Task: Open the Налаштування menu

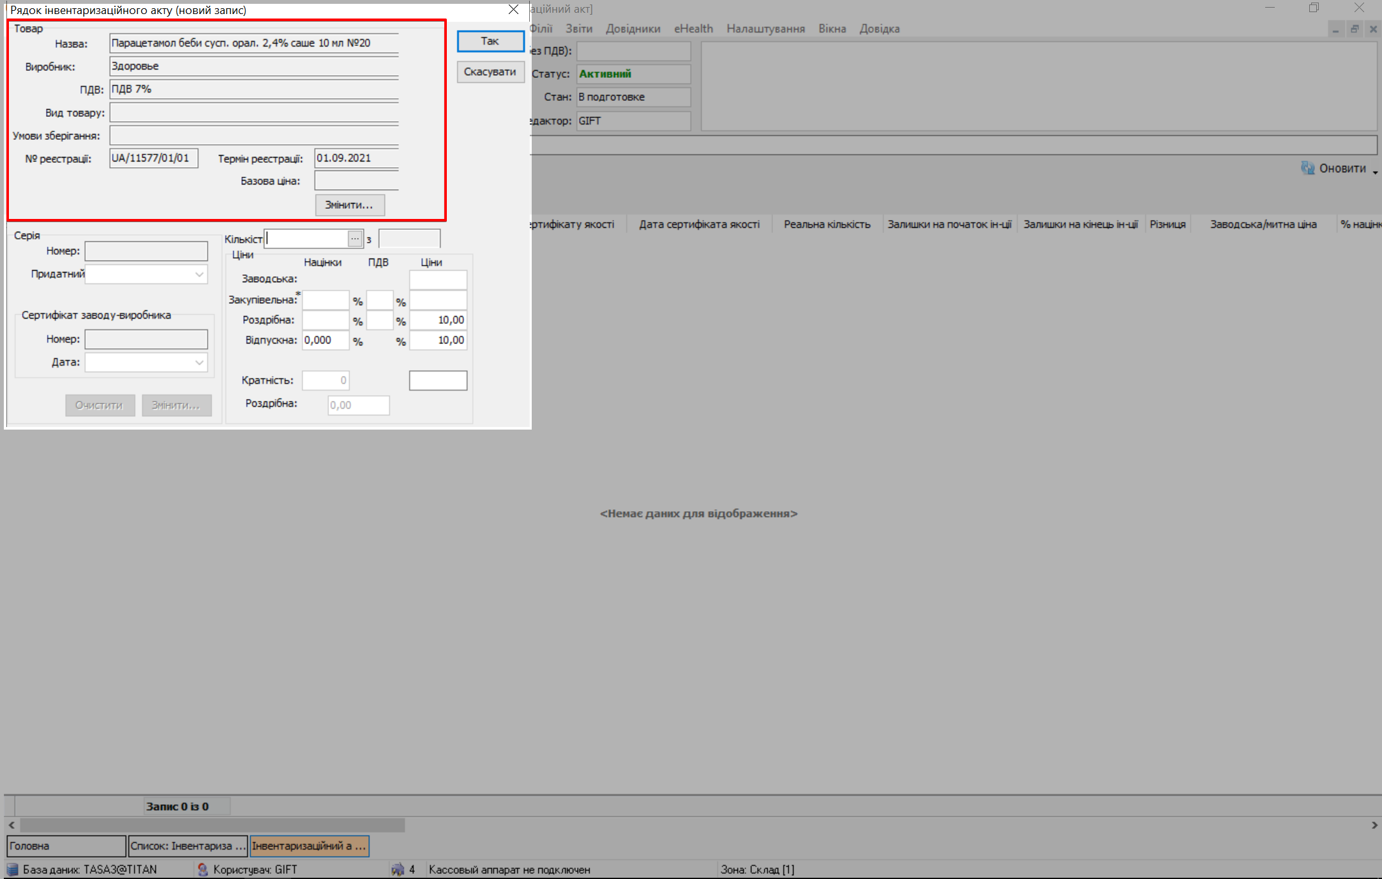Action: (x=765, y=29)
